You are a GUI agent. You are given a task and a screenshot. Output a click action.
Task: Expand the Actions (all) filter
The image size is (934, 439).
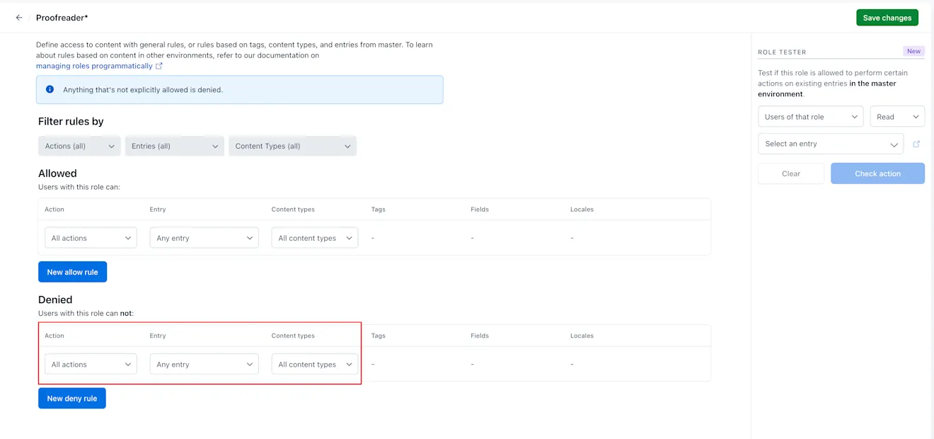79,146
